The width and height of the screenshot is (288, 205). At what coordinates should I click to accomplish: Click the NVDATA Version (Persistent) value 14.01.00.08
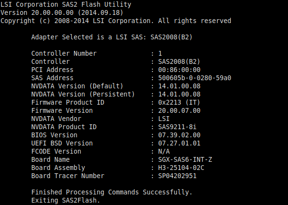click(x=179, y=94)
